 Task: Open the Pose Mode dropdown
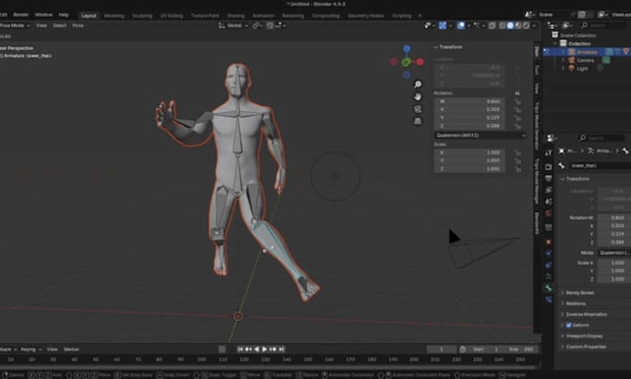15,25
